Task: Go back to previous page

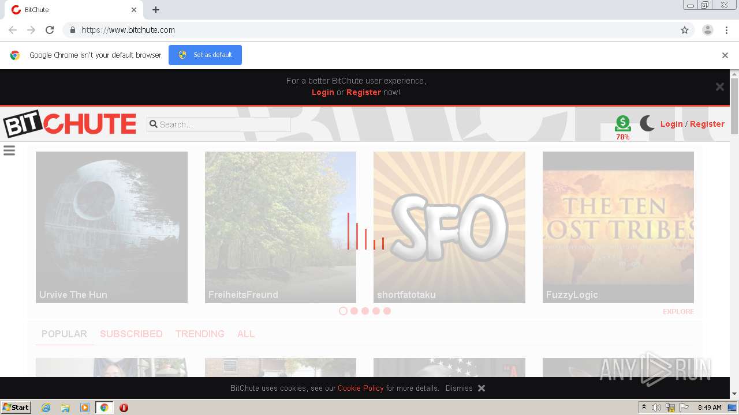Action: (13, 30)
